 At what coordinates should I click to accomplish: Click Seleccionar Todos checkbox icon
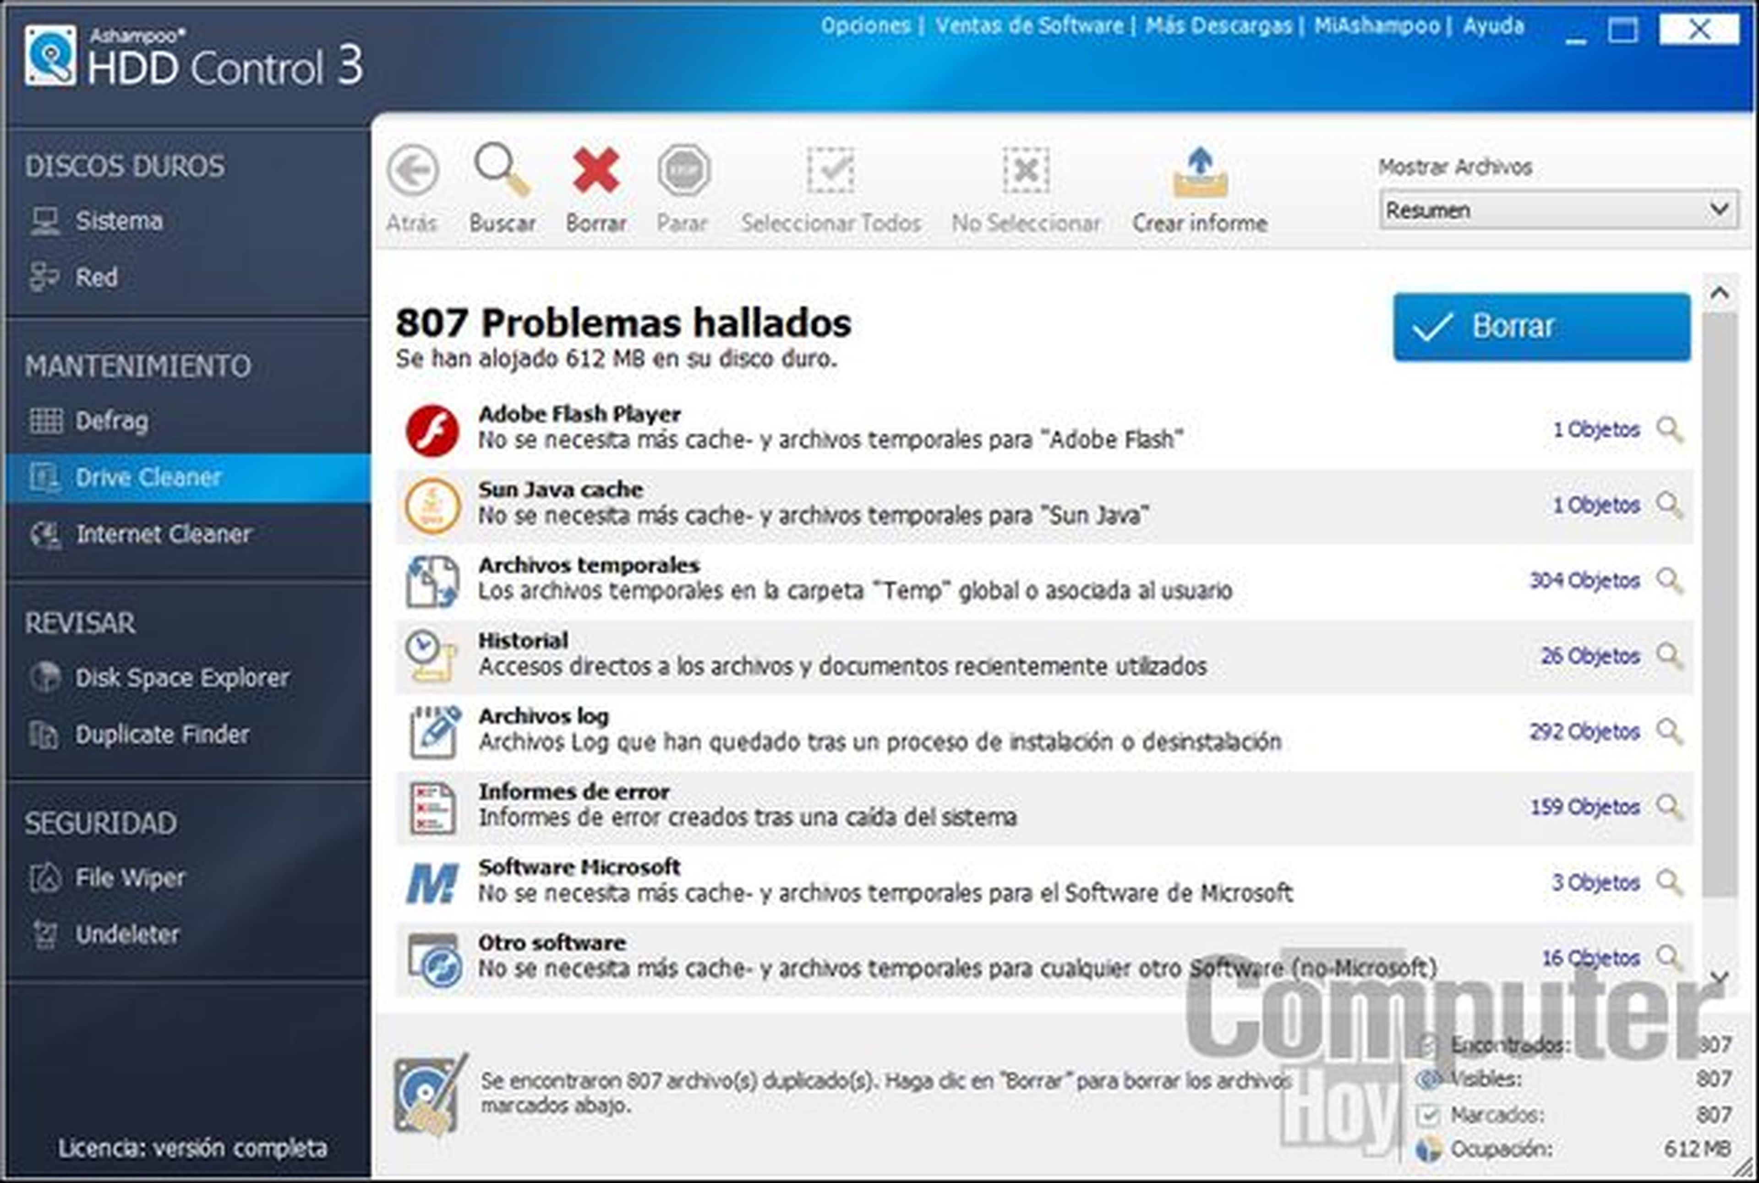(830, 171)
